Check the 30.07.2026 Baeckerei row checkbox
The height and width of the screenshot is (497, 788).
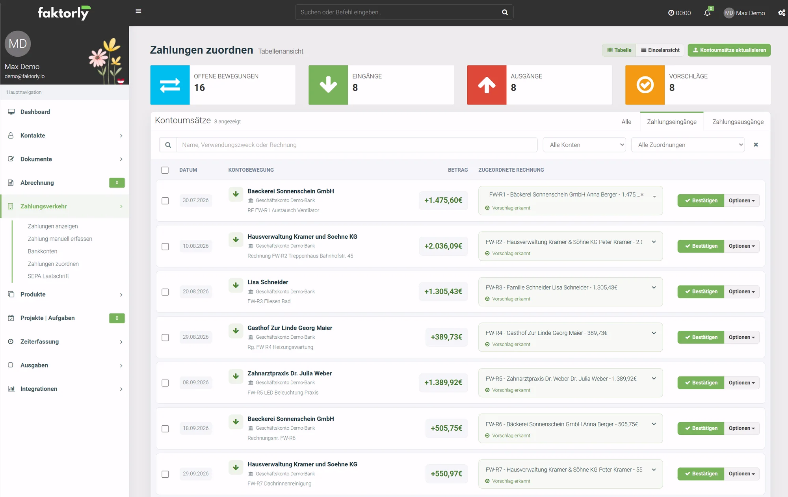165,201
